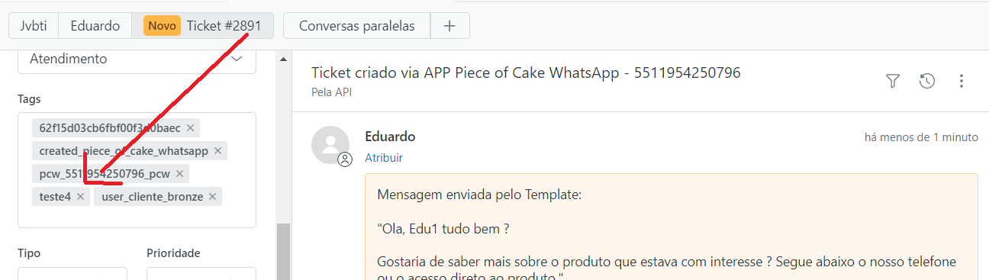
Task: Open ticket options three-dot menu
Action: 962,81
